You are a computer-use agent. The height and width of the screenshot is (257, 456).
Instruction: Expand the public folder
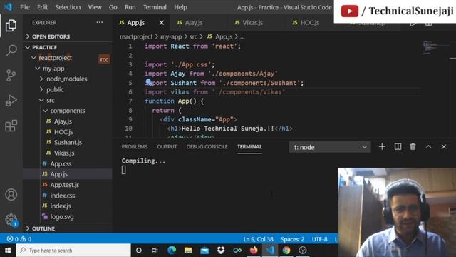point(55,89)
